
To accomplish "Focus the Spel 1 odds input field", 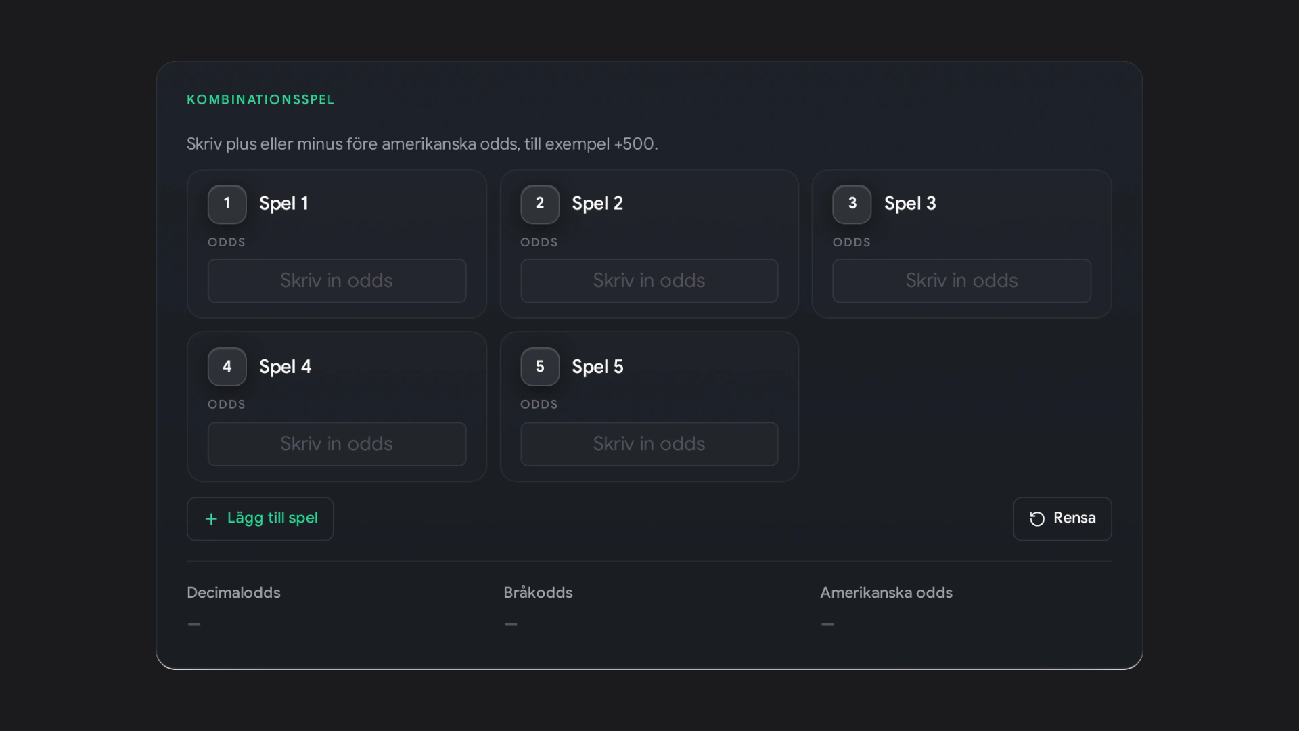I will coord(337,281).
